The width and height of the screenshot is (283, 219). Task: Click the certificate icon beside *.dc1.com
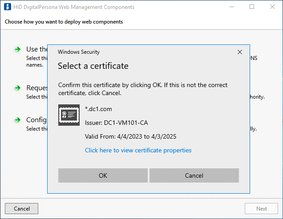click(69, 115)
